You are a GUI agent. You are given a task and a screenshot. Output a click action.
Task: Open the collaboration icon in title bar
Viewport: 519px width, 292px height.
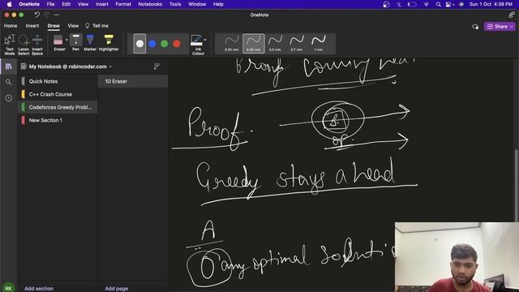[512, 15]
